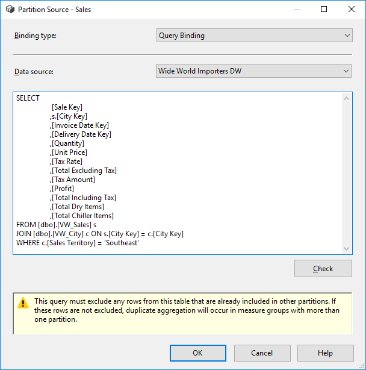Confirm the dialog with OK

click(197, 353)
